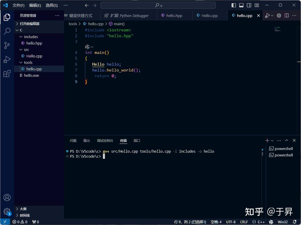Screen dimensions: 301x225
Task: Click the UTF-8 encoding indicator
Action: [230, 222]
